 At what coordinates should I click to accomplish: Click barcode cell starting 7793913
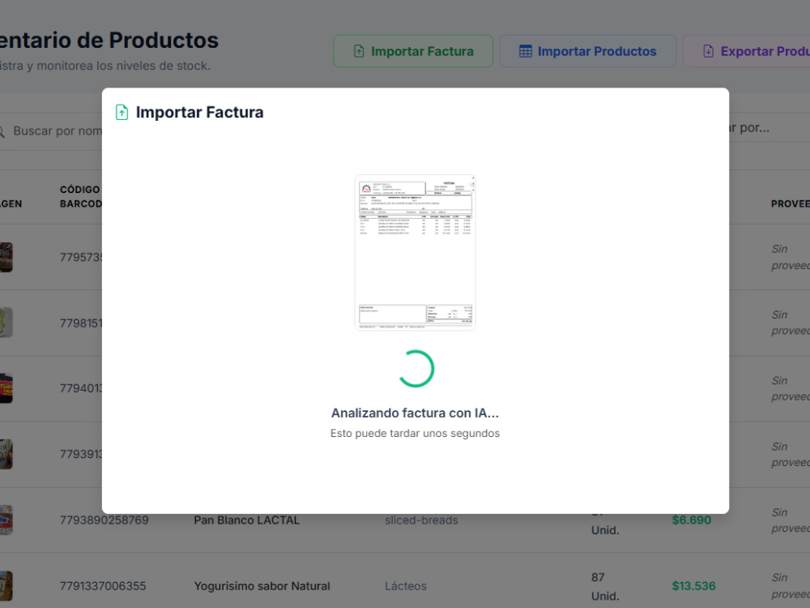click(x=81, y=454)
